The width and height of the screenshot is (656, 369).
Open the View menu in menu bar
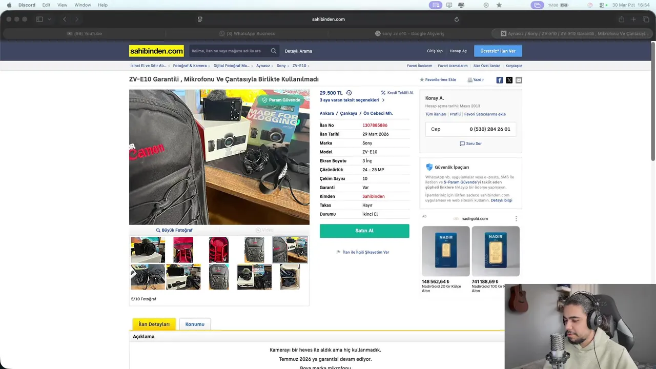[62, 5]
